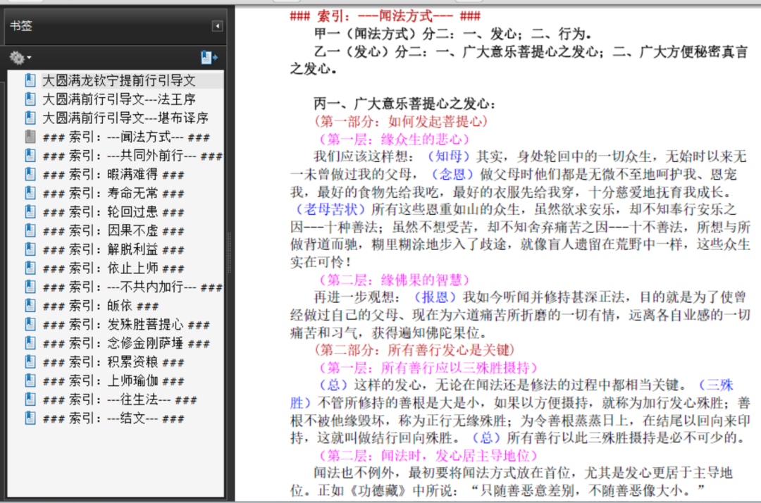This screenshot has height=503, width=761.
Task: Click bookmark icon beside 不共内加行
Action: [x=30, y=287]
